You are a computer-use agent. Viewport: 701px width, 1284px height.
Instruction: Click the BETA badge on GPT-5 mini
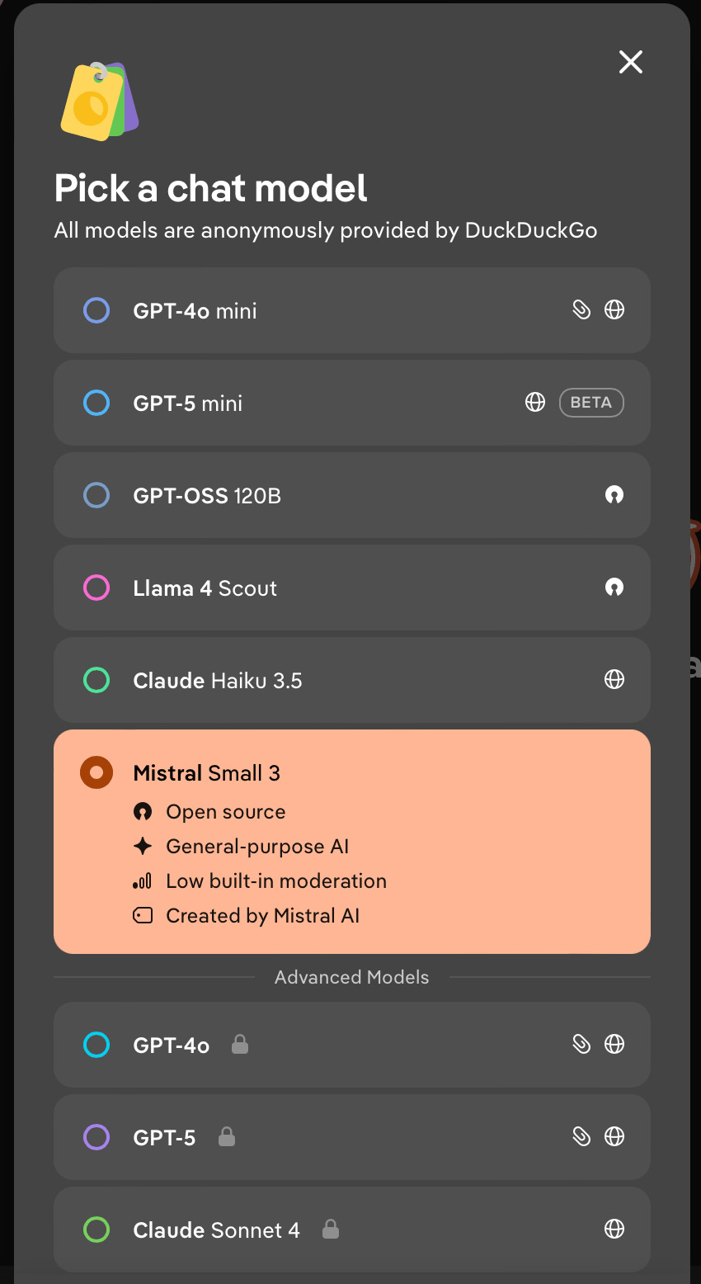(x=591, y=403)
